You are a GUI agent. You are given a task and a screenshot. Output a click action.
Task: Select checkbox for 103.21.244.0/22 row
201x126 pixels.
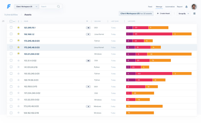[x=11, y=54]
